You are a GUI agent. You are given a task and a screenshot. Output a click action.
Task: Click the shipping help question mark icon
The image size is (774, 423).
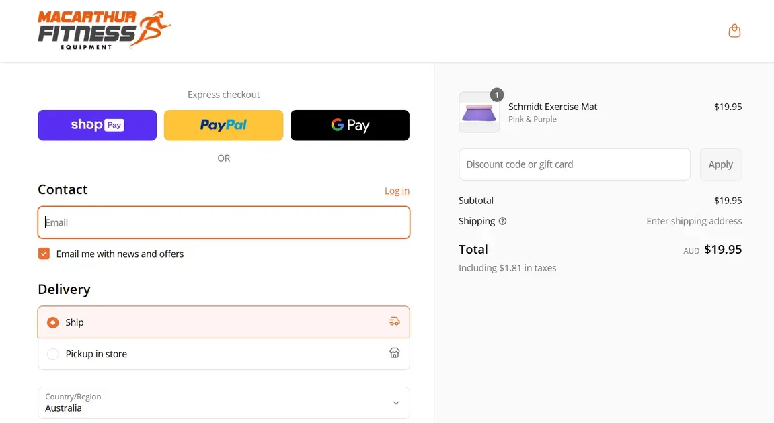tap(502, 221)
